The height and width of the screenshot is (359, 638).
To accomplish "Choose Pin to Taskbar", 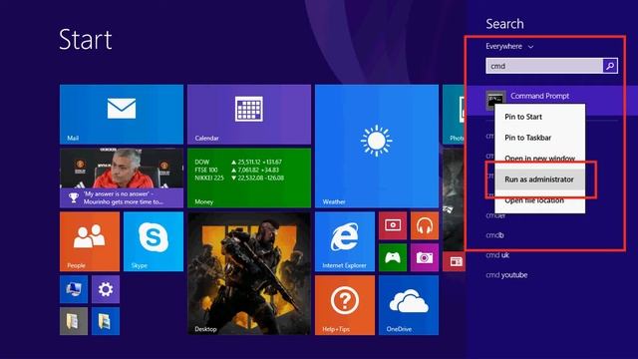I will [540, 138].
